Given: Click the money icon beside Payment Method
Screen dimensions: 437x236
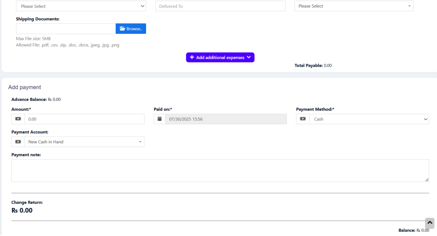Looking at the screenshot, I should (303, 119).
